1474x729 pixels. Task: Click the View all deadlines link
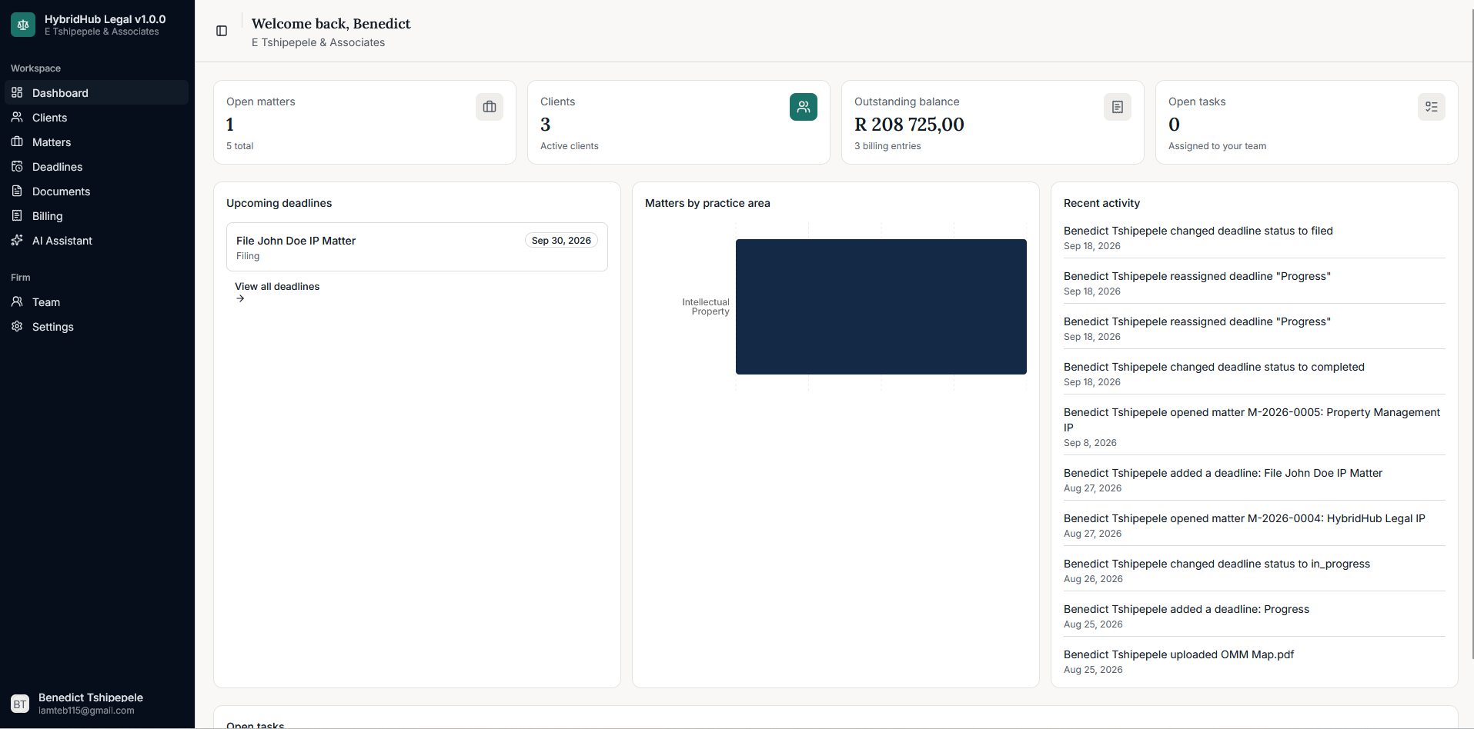pyautogui.click(x=277, y=292)
